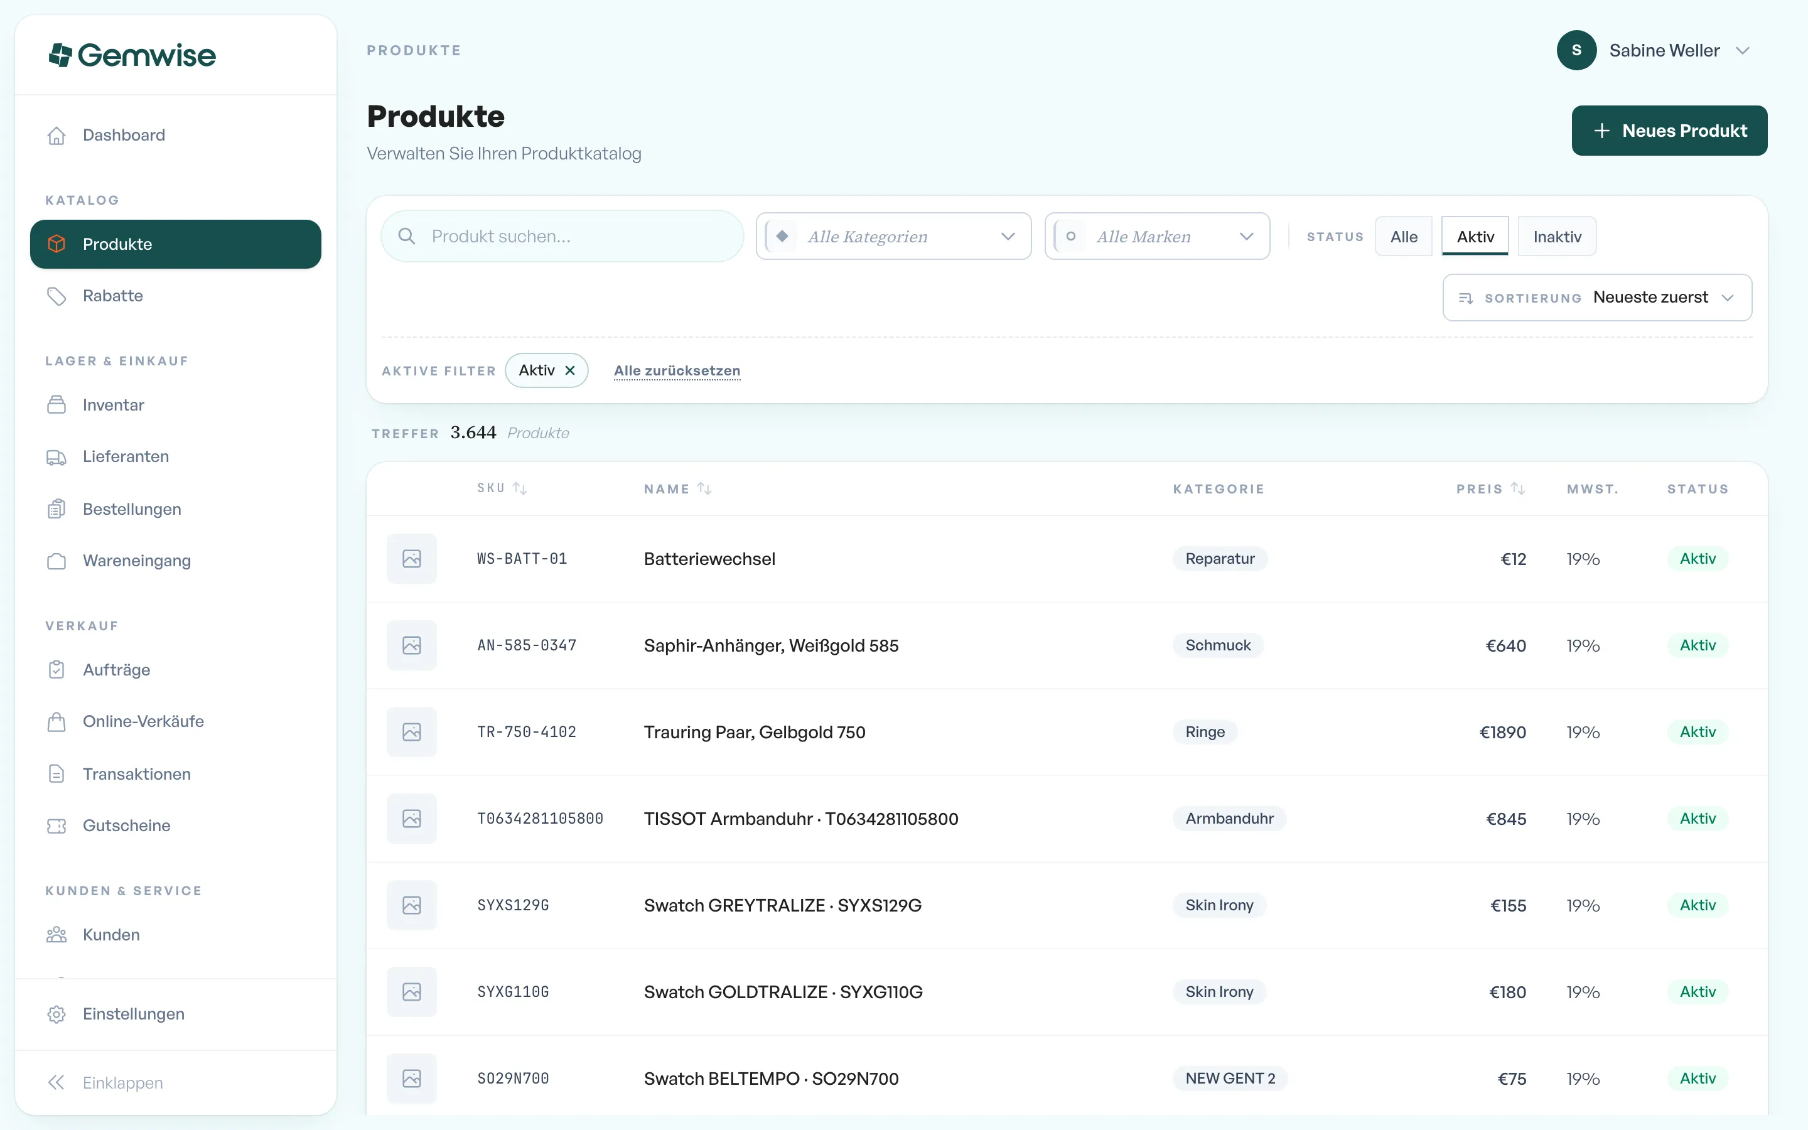Click the Inventar icon
The width and height of the screenshot is (1808, 1130).
point(56,404)
